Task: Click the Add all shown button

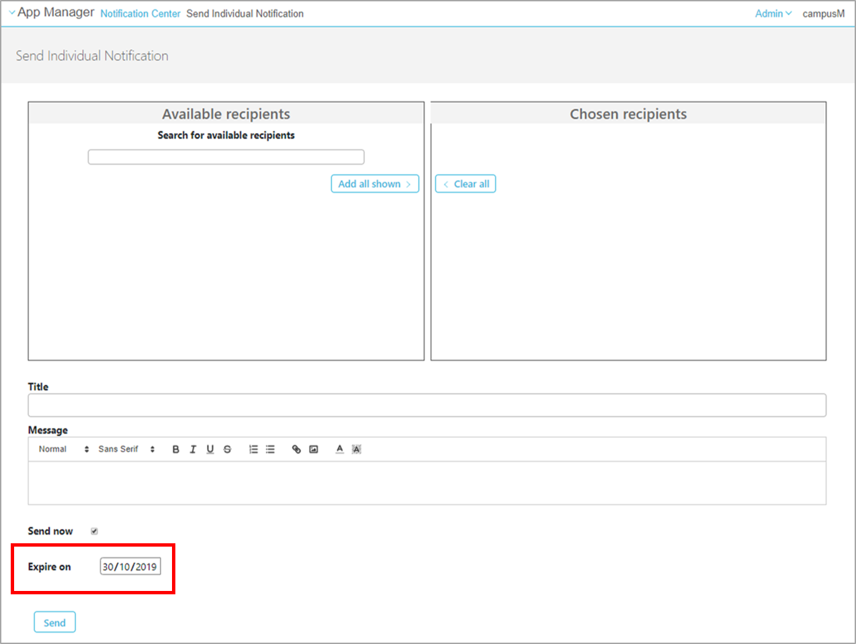Action: (x=375, y=184)
